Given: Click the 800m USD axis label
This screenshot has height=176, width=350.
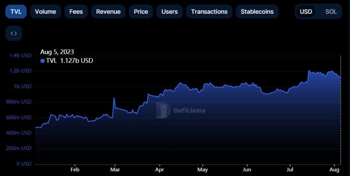Looking at the screenshot, I should click(19, 102).
